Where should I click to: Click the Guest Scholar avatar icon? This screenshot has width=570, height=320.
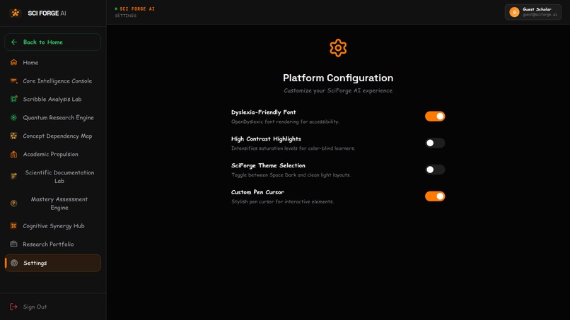coord(514,12)
